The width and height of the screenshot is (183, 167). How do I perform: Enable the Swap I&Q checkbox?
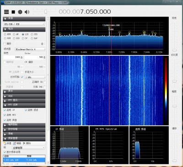[44, 87]
